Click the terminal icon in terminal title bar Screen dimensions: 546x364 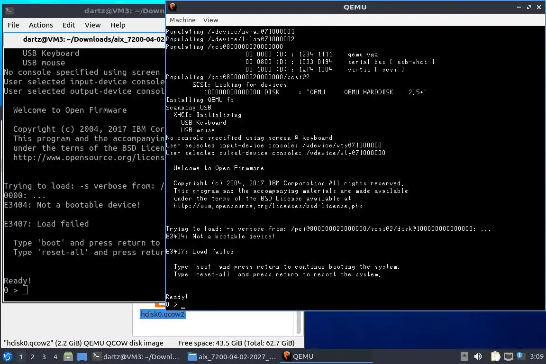tap(9, 10)
